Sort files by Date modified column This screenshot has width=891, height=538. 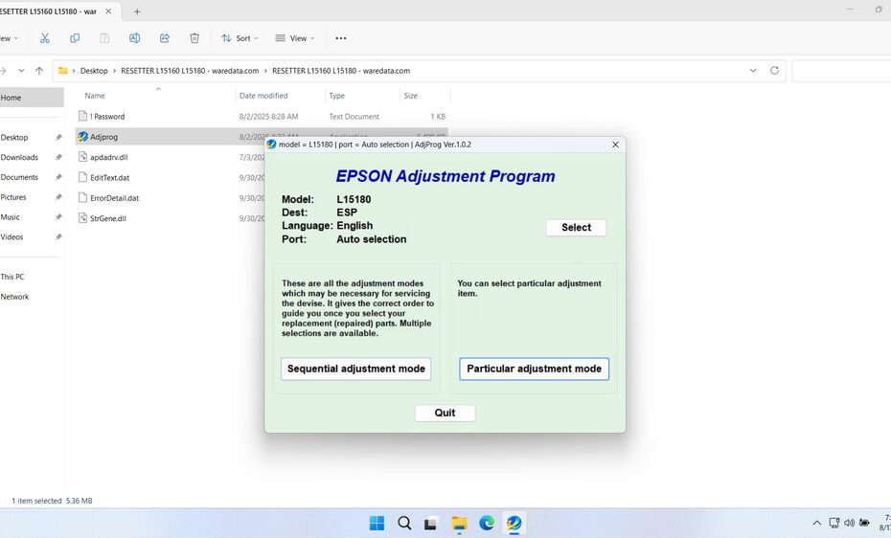(263, 96)
